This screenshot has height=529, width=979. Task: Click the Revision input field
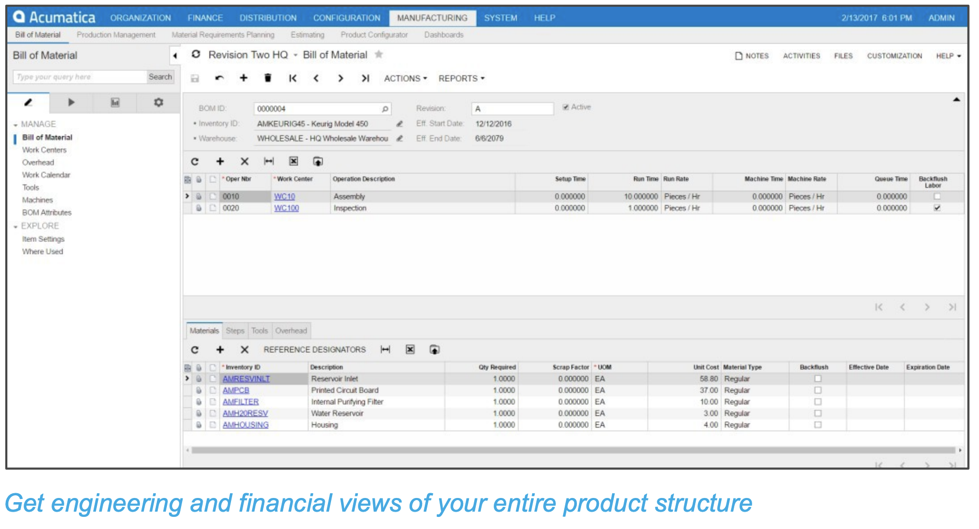coord(513,109)
